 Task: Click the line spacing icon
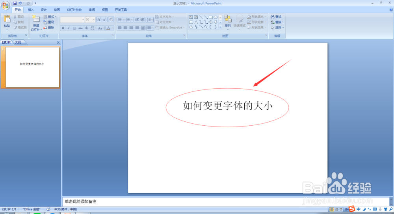pyautogui.click(x=149, y=19)
